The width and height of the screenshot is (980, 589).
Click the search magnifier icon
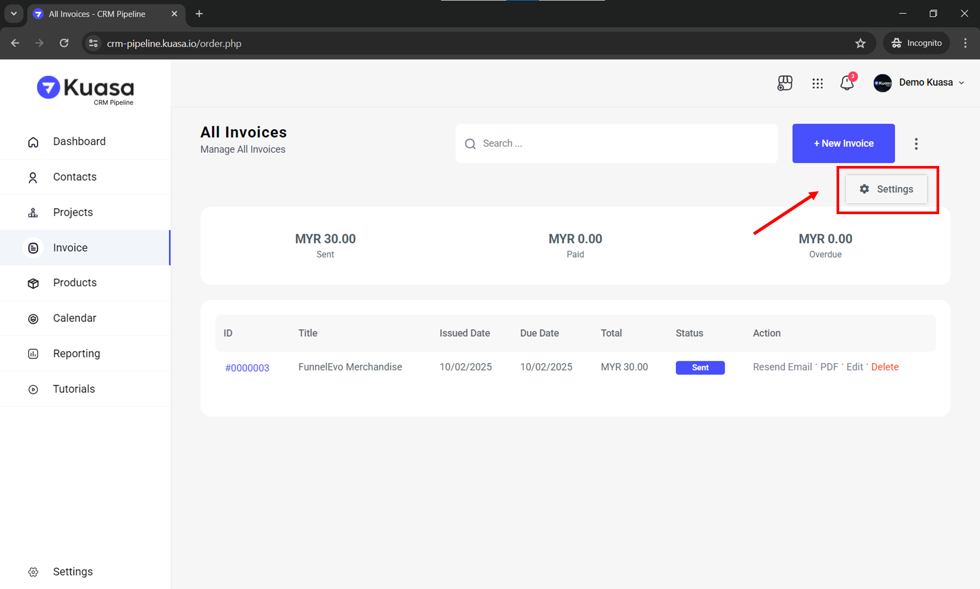point(470,144)
